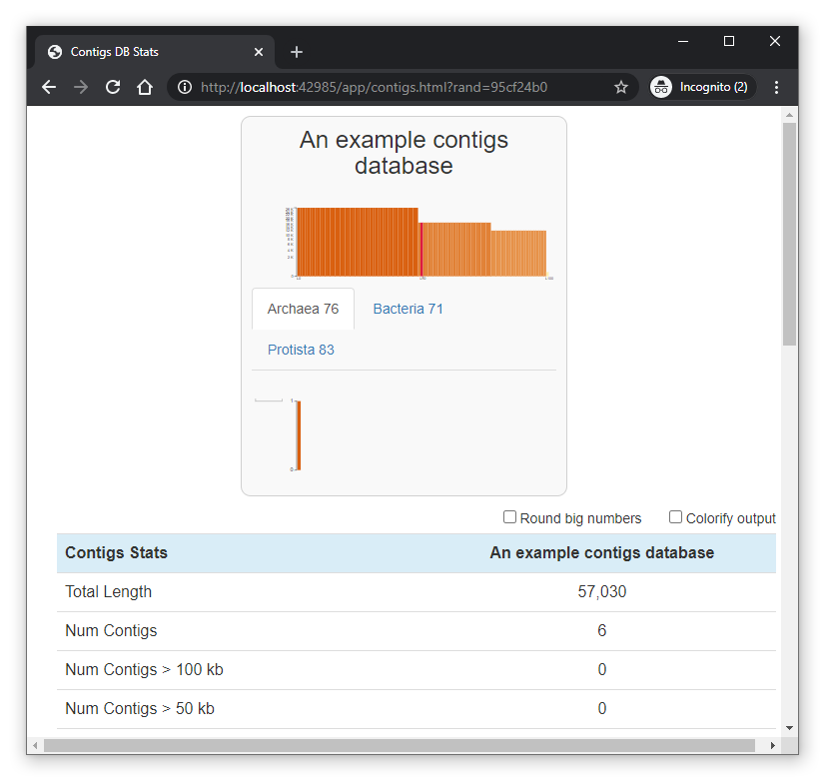The image size is (831, 781).
Task: Click the localhost URL address field
Action: [400, 88]
